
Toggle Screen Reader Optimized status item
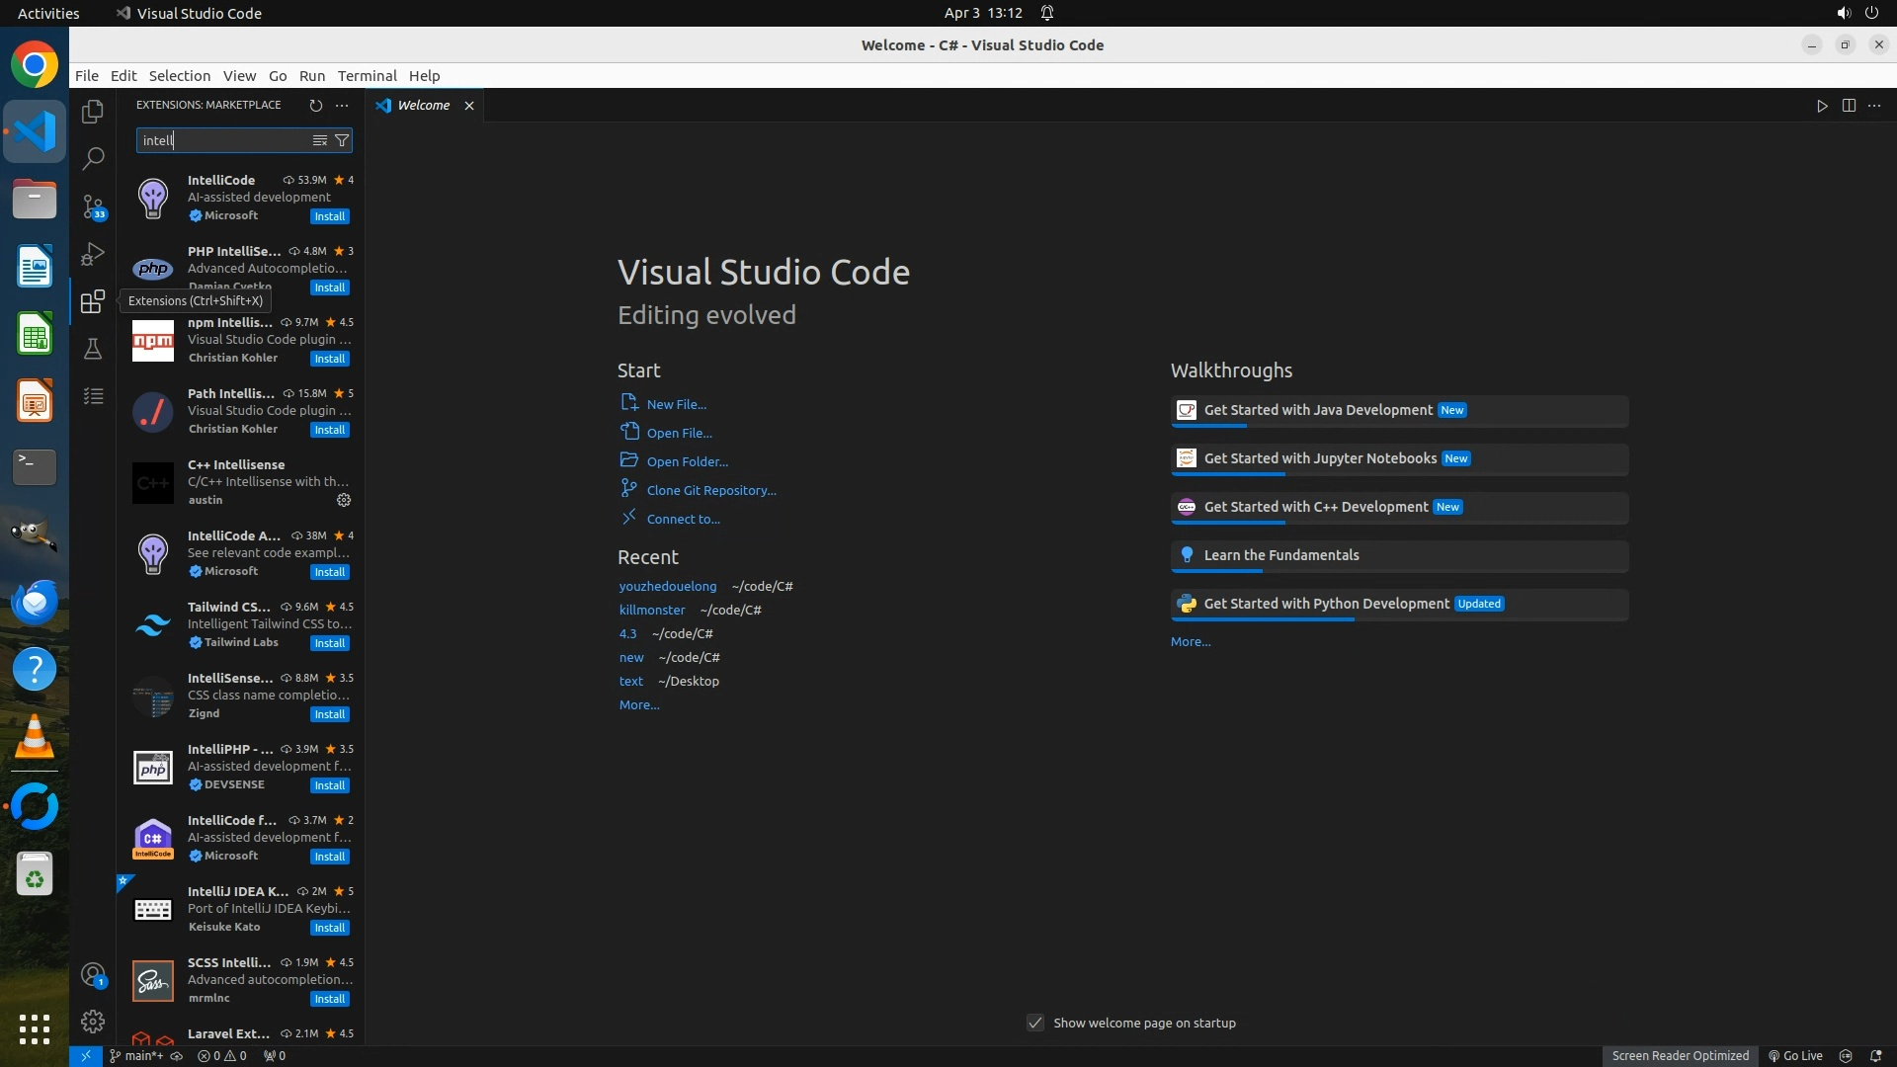pyautogui.click(x=1680, y=1055)
